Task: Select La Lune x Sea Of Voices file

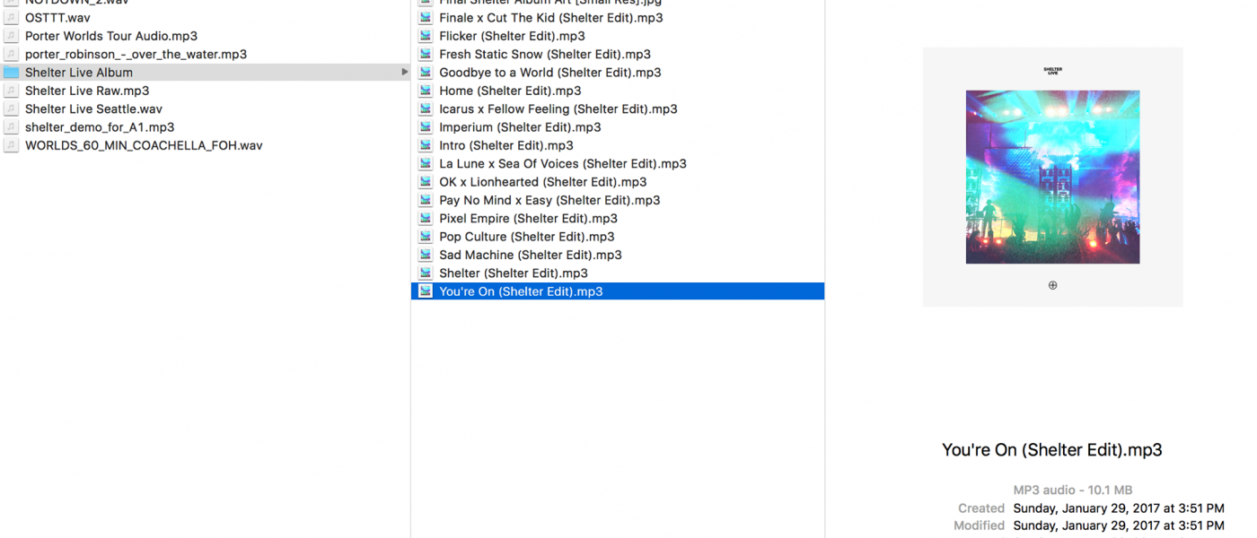Action: [562, 164]
